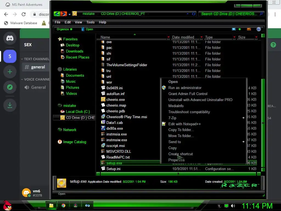Click Explore servers compass icon in Discord

[10, 87]
